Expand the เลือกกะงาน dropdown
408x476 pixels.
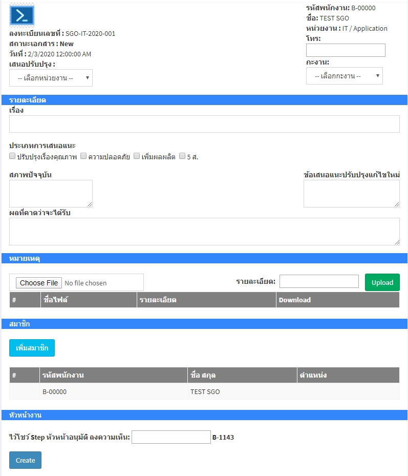[345, 76]
